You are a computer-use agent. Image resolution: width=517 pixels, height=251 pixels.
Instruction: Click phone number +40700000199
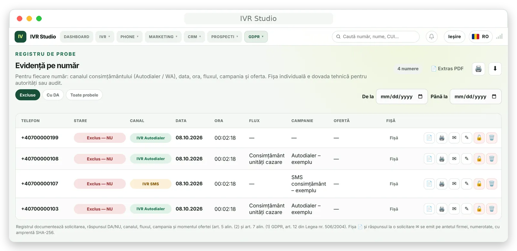coord(40,138)
